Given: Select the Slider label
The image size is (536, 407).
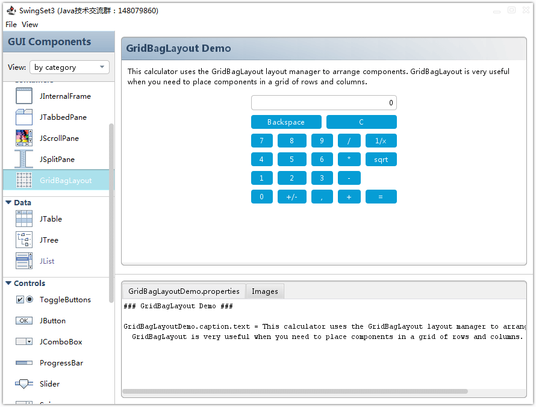Looking at the screenshot, I should click(49, 384).
